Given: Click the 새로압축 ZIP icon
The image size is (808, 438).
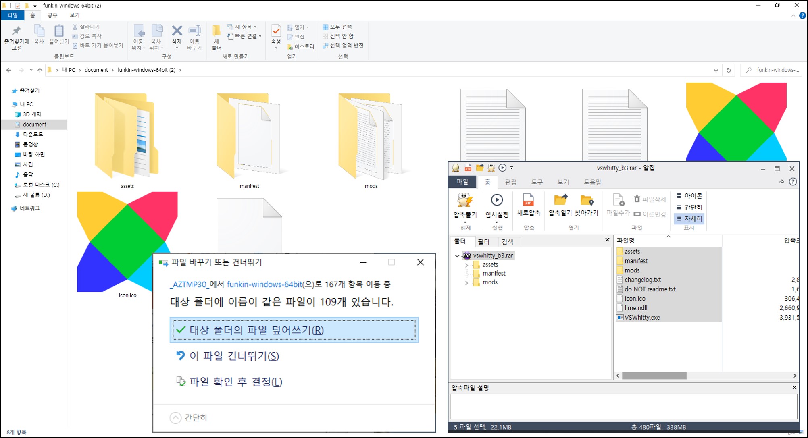Looking at the screenshot, I should (528, 200).
